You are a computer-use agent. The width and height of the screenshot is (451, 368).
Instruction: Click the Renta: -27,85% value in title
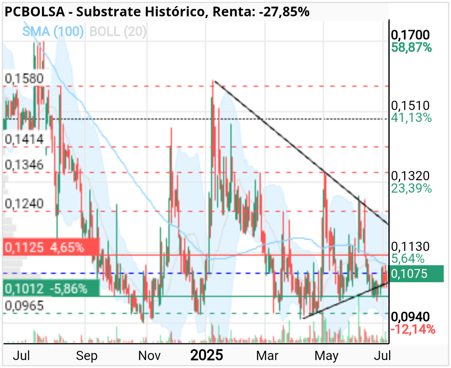[x=261, y=12]
